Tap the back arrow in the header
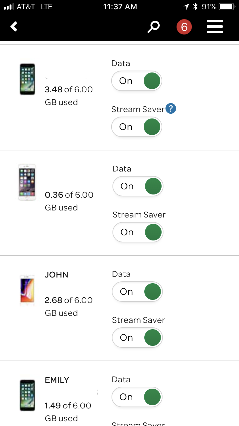The image size is (239, 426). (x=14, y=27)
